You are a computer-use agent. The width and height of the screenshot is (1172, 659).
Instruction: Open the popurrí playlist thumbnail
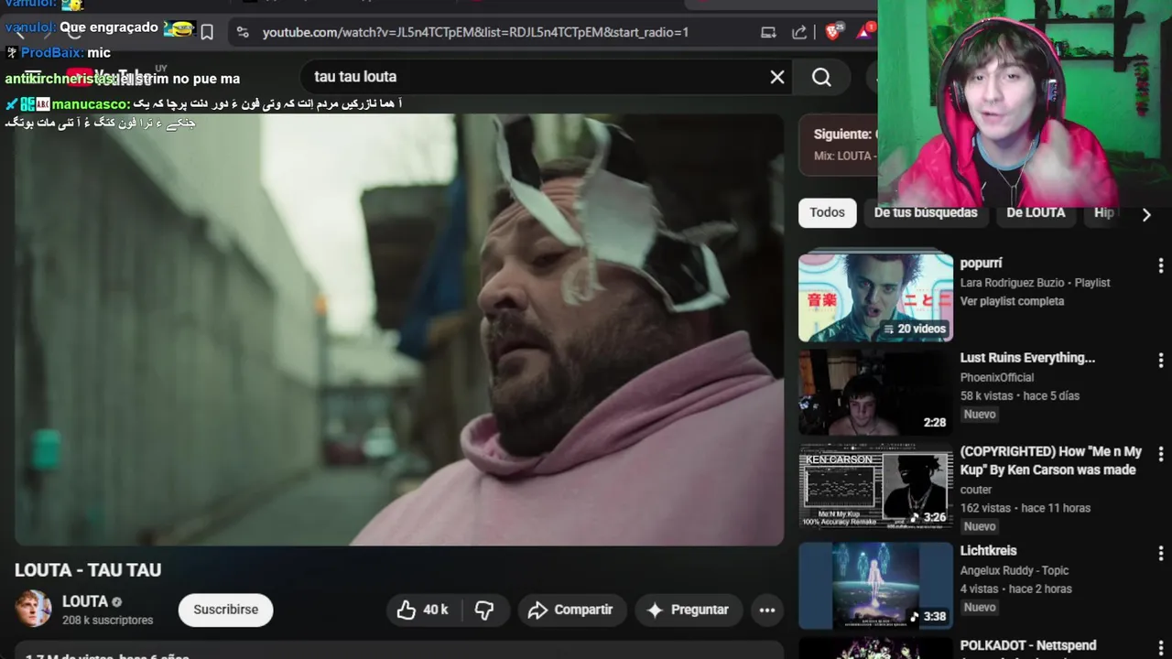[x=875, y=297]
